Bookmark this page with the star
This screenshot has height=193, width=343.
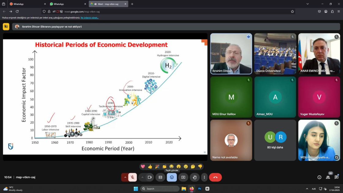292,12
